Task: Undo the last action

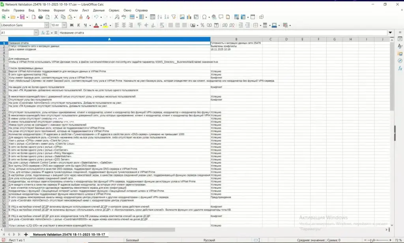Action: [x=96, y=17]
